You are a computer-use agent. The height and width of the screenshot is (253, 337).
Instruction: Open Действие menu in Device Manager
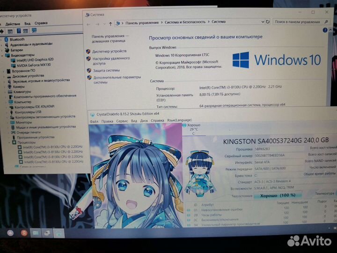click(x=13, y=24)
